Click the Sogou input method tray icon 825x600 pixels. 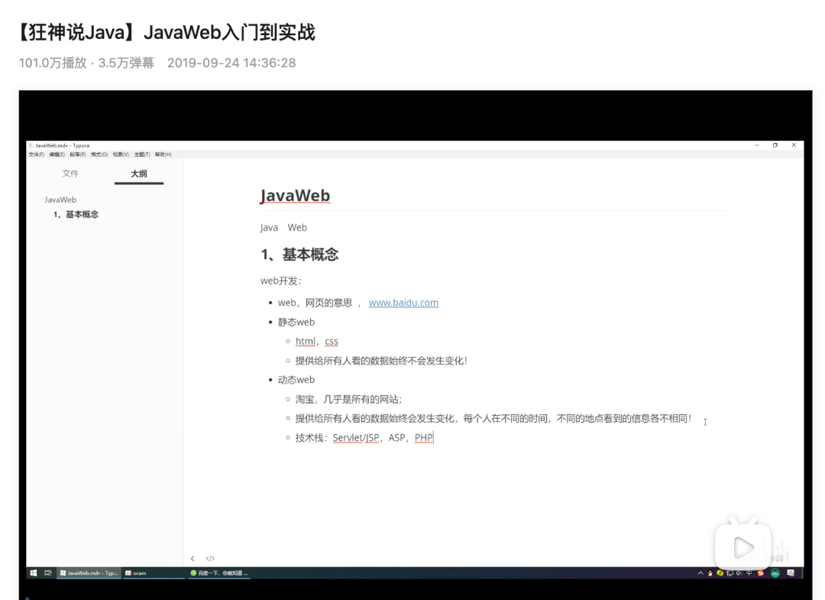tap(760, 572)
